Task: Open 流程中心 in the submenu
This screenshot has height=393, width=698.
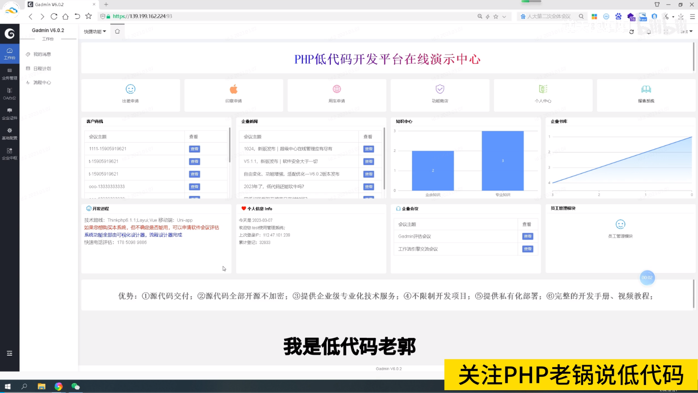Action: tap(42, 82)
